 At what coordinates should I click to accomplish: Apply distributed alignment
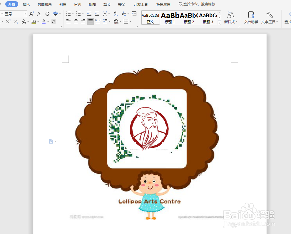tap(98, 21)
